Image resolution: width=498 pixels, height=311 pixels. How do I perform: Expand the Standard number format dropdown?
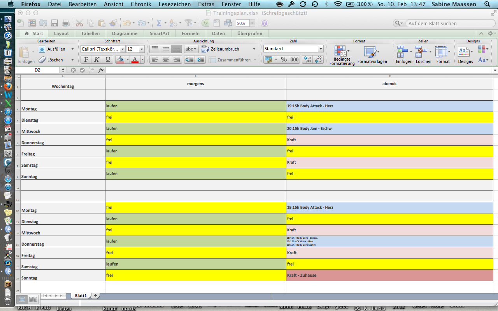point(321,49)
